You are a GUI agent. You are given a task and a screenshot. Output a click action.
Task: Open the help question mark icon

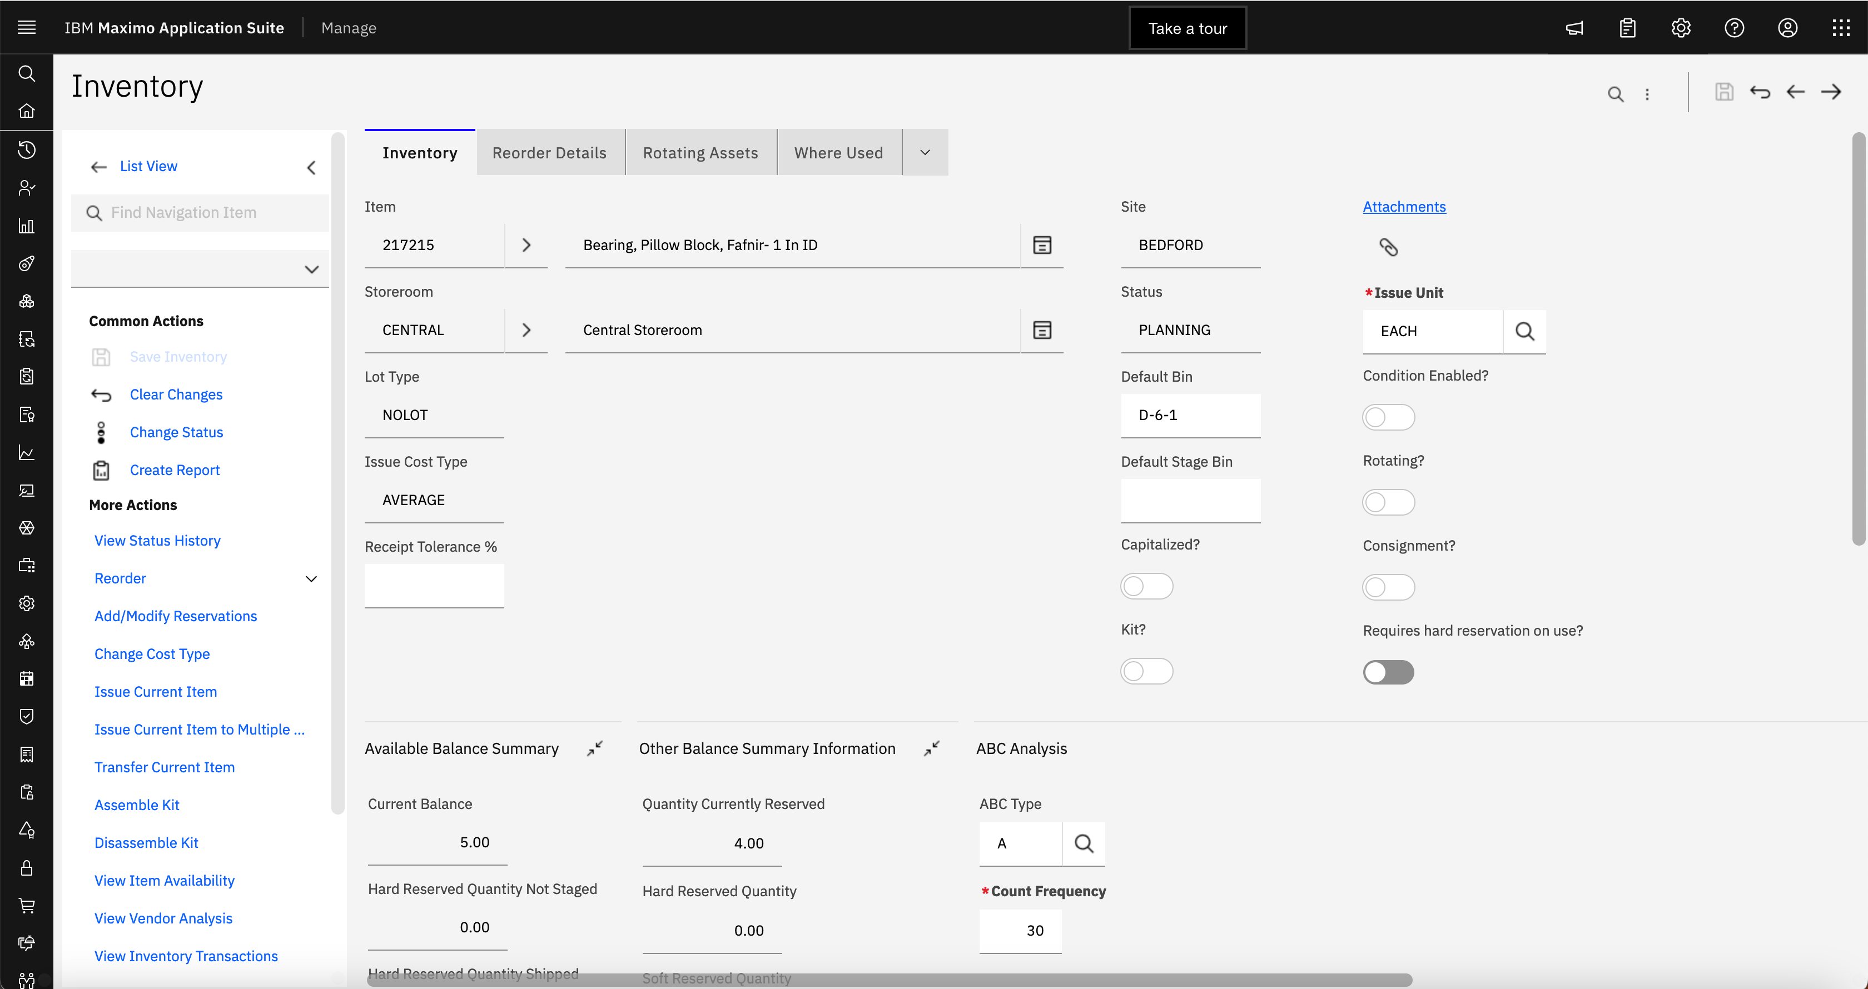[1734, 28]
